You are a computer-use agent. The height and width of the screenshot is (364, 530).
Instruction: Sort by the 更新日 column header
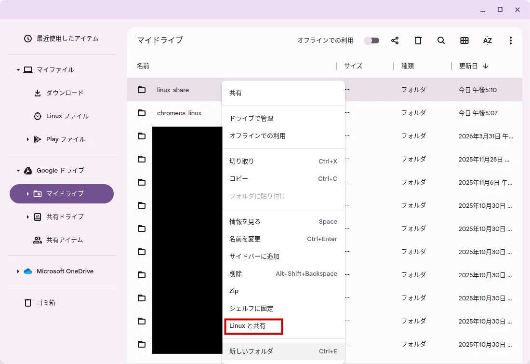[468, 66]
